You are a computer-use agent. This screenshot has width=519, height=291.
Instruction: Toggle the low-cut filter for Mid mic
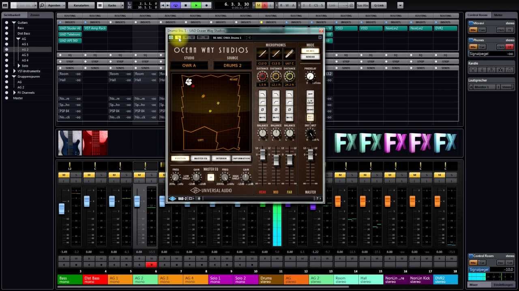(x=276, y=102)
